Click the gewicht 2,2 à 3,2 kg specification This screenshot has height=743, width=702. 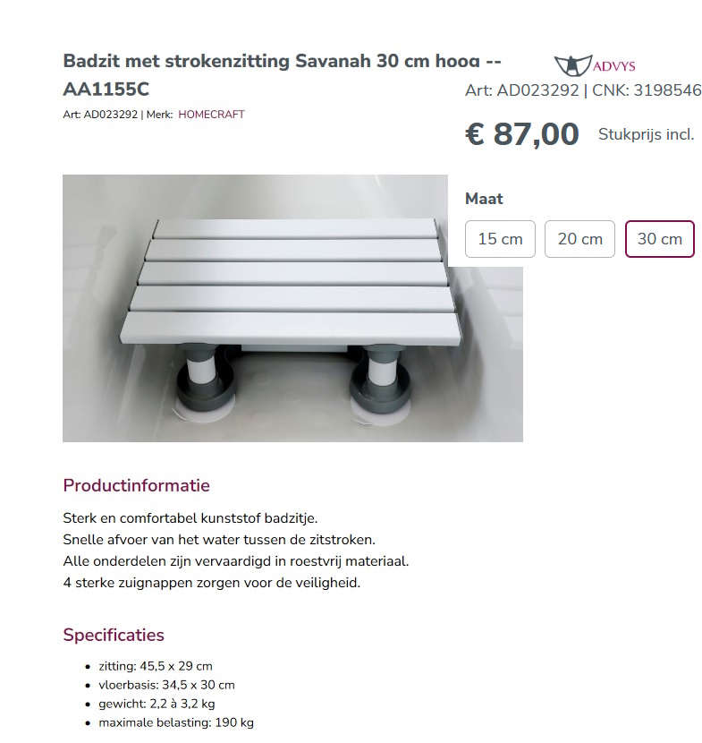click(x=156, y=703)
